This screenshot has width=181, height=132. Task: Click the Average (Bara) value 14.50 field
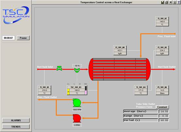click(164, 111)
